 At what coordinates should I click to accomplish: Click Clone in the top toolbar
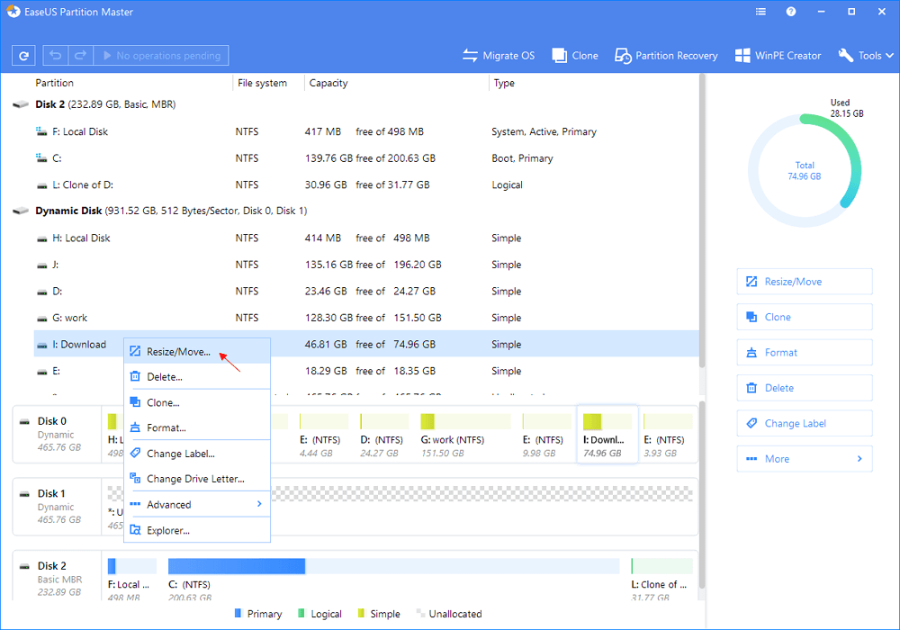(575, 56)
